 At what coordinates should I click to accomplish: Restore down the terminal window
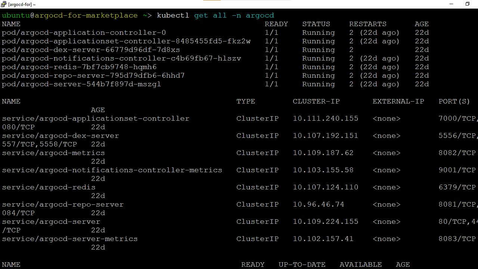click(x=468, y=4)
